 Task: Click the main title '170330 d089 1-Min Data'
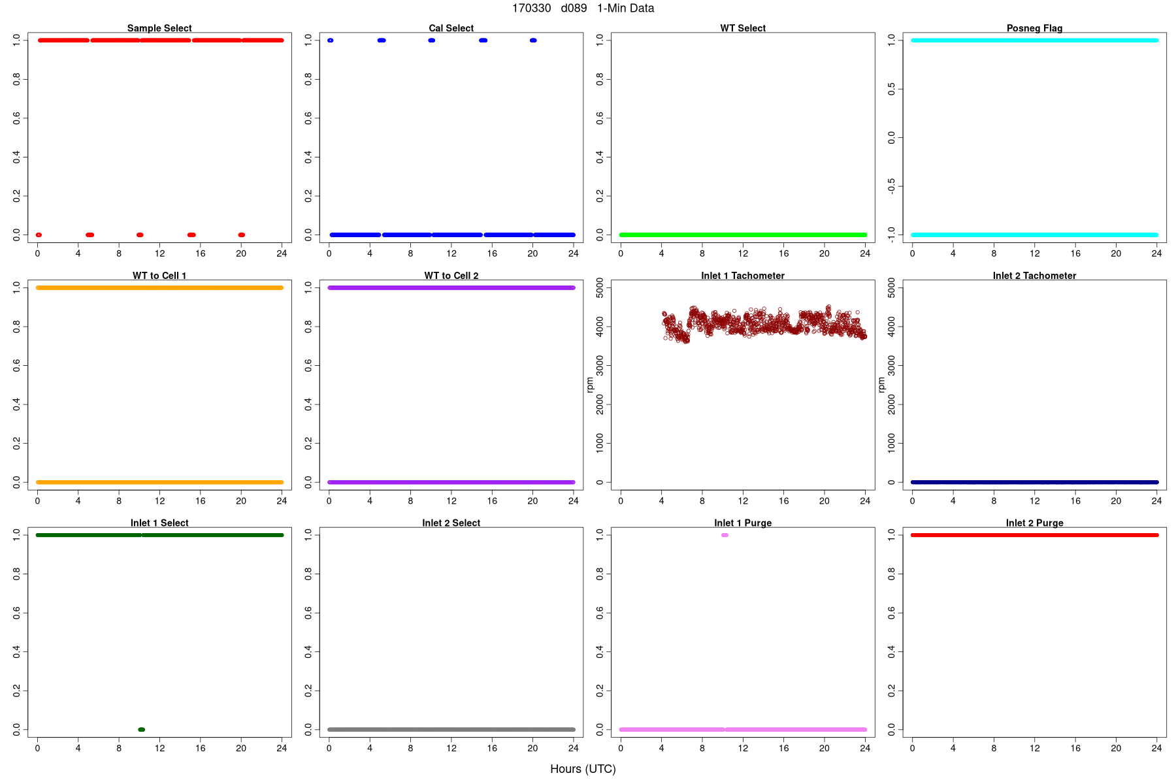[x=583, y=8]
